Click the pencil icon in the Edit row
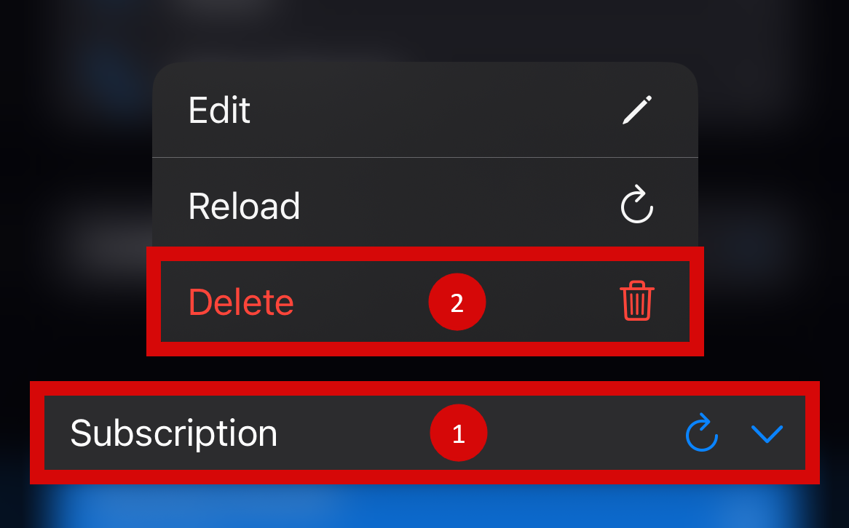Screen dimensions: 849x528 point(637,110)
